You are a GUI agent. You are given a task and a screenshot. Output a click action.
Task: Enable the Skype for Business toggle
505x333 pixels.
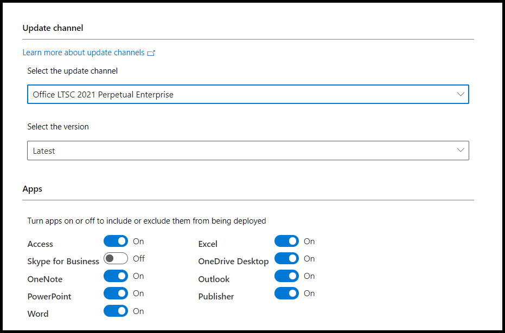116,258
